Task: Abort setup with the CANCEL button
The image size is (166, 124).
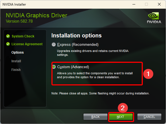Action: tap(149, 117)
